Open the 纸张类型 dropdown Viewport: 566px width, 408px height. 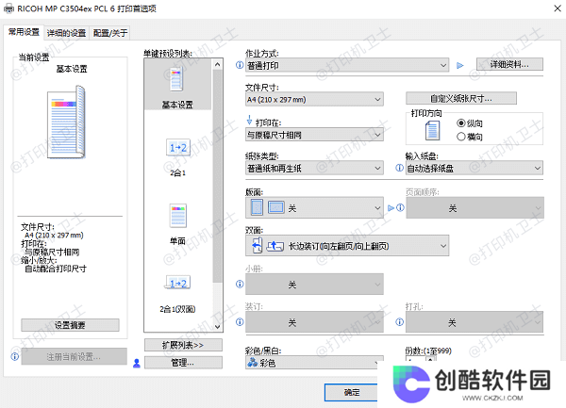tap(314, 168)
